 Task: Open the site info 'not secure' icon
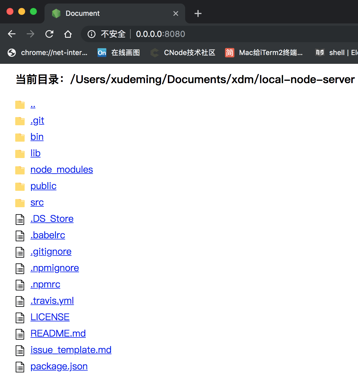point(91,34)
